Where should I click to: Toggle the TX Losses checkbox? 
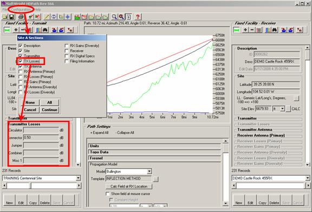coord(20,61)
